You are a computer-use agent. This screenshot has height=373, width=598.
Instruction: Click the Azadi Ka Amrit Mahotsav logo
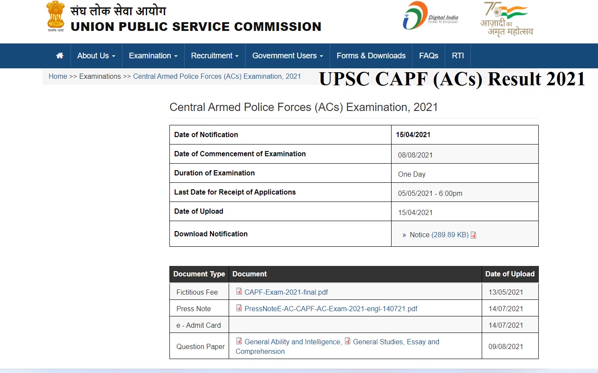[507, 19]
